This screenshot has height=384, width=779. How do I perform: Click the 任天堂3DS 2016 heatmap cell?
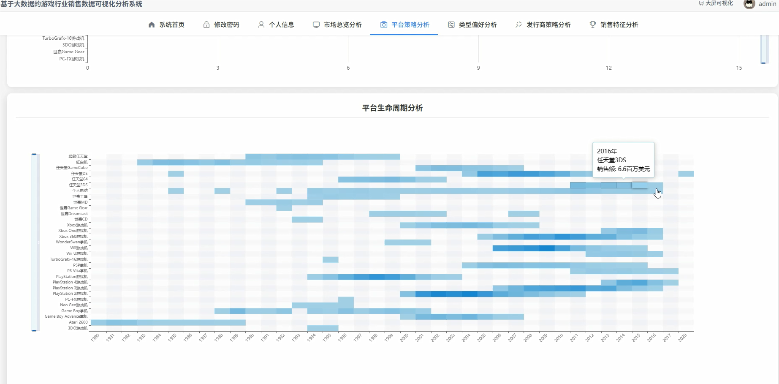(655, 185)
